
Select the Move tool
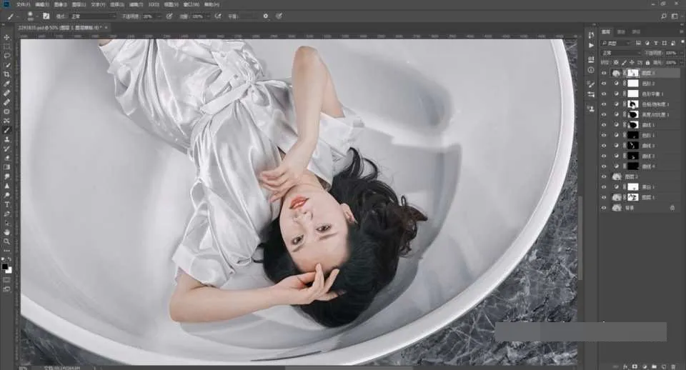pos(6,38)
